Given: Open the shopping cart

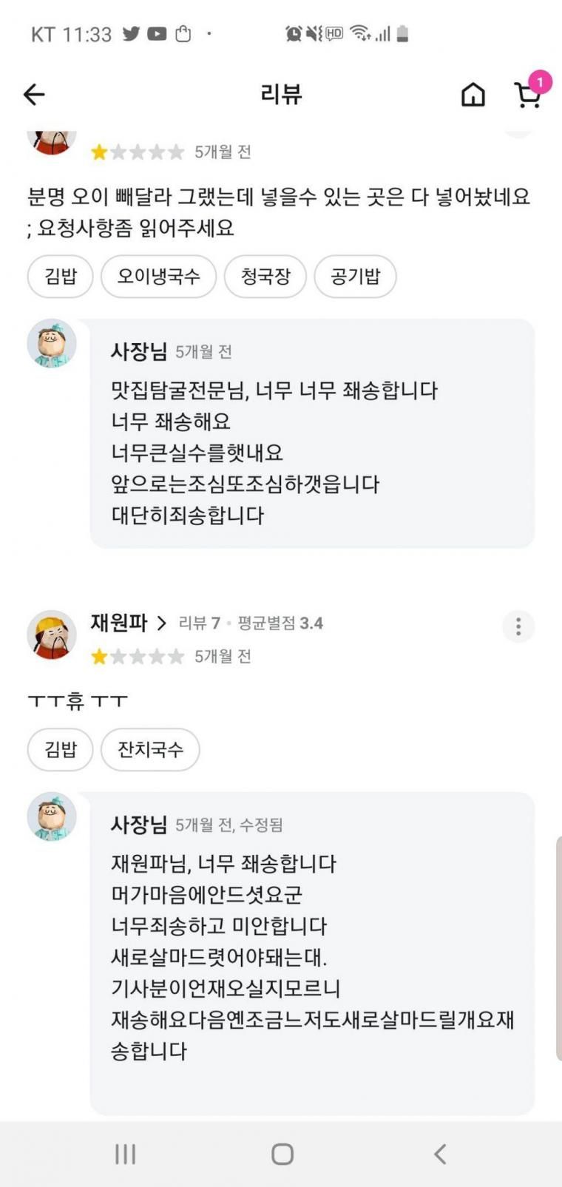Looking at the screenshot, I should point(528,94).
